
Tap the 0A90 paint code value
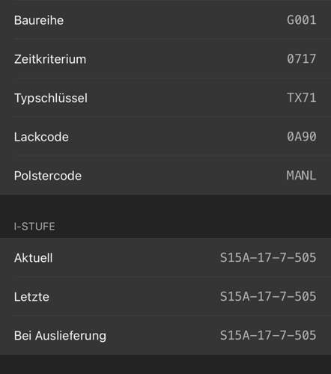point(302,137)
